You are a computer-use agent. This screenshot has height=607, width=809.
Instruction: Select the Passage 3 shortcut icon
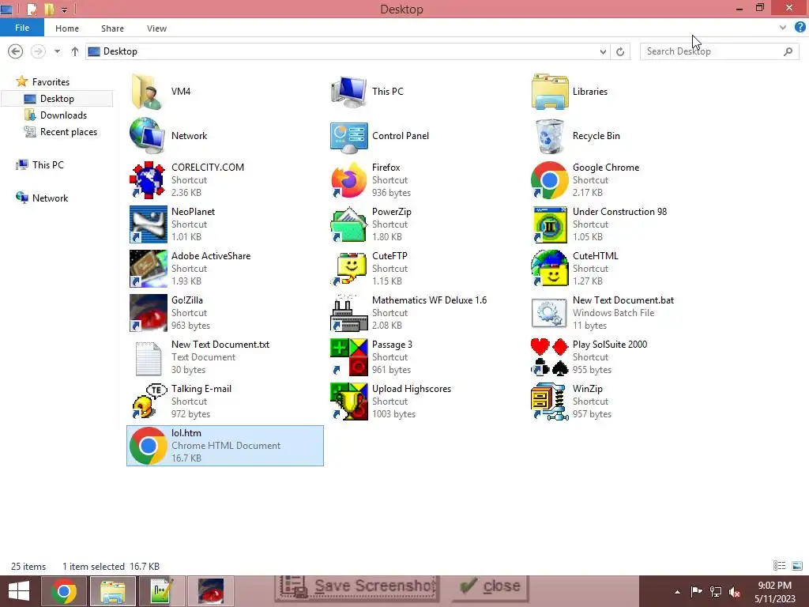[348, 358]
